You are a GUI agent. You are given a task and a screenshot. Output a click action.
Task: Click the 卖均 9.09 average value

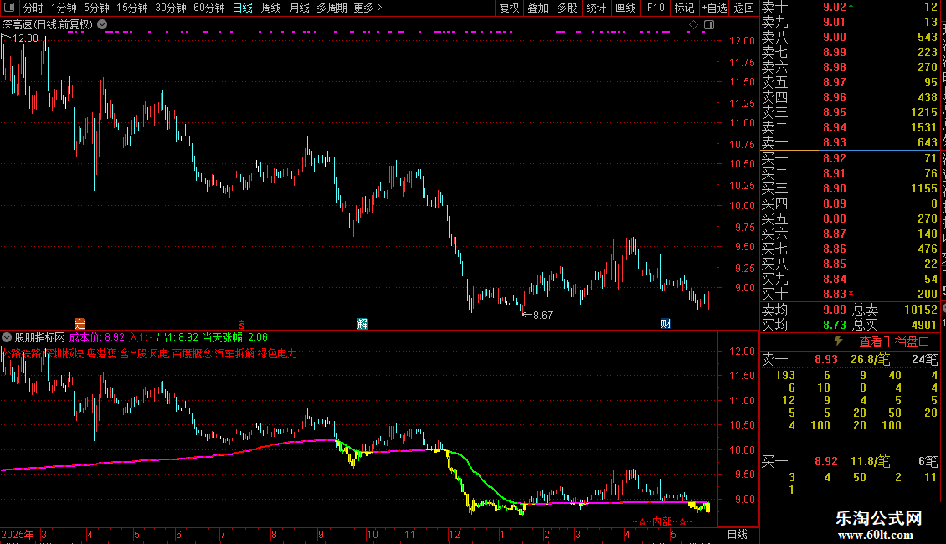coord(835,310)
